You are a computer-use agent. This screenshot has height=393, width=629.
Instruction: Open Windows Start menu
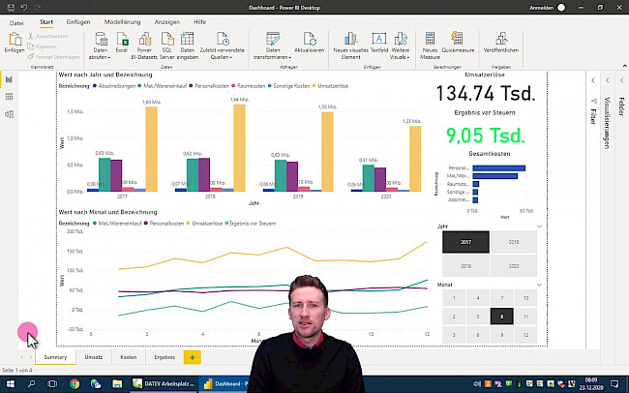[x=10, y=383]
